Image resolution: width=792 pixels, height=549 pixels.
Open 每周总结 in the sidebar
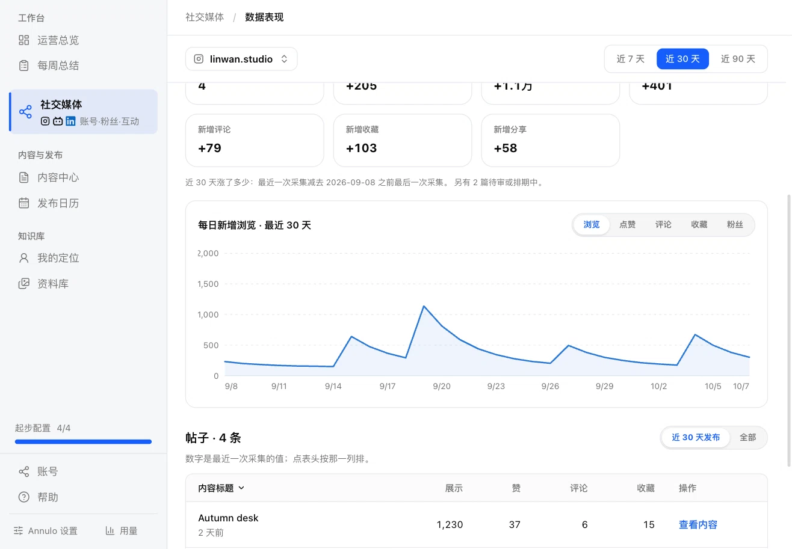point(84,66)
